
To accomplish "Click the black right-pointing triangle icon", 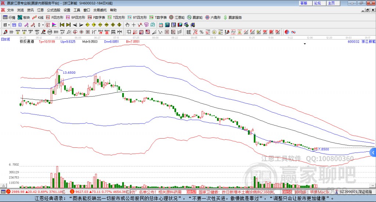I will tap(81, 25).
